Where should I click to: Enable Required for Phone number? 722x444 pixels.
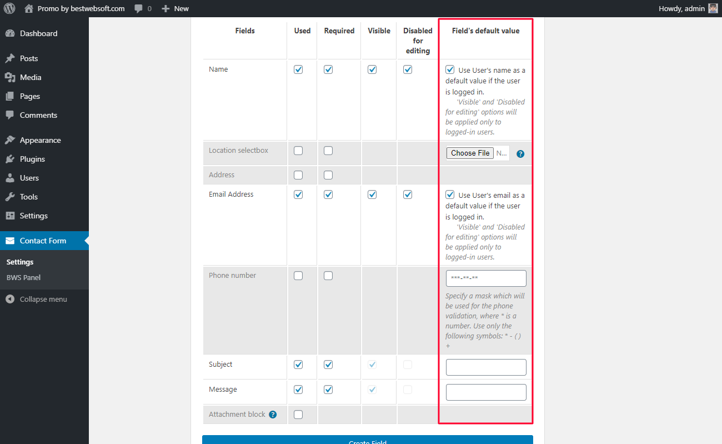click(x=328, y=276)
